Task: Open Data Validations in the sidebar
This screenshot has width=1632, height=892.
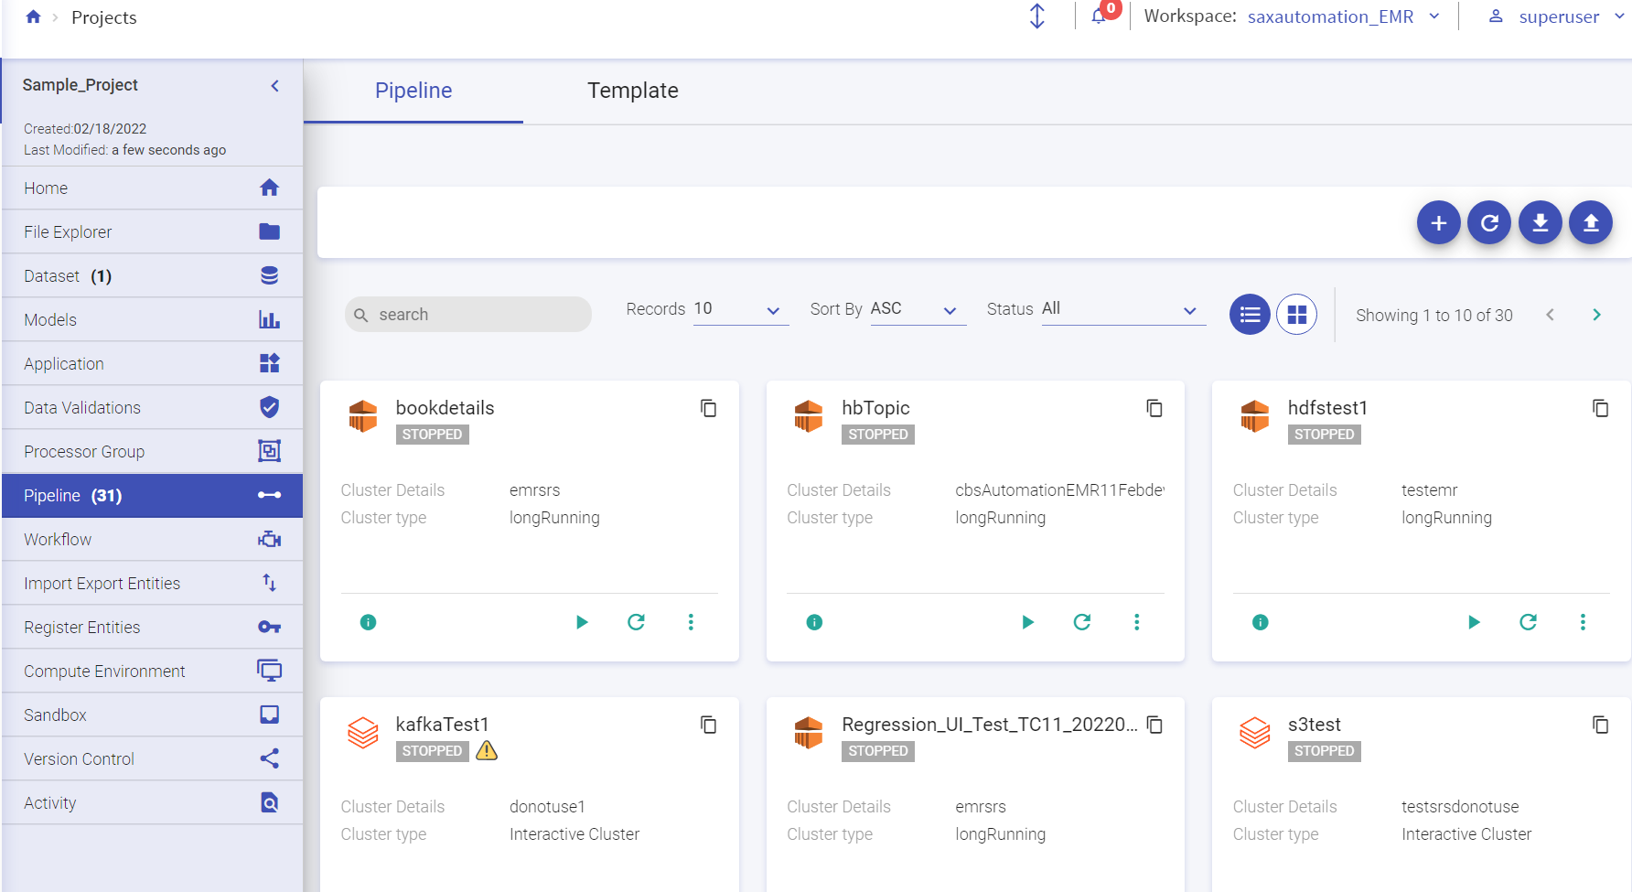Action: tap(152, 407)
